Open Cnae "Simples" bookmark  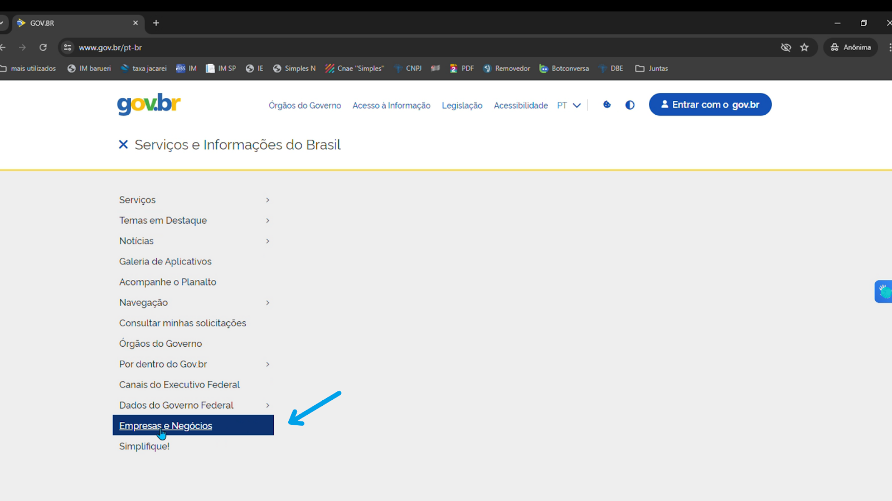355,68
